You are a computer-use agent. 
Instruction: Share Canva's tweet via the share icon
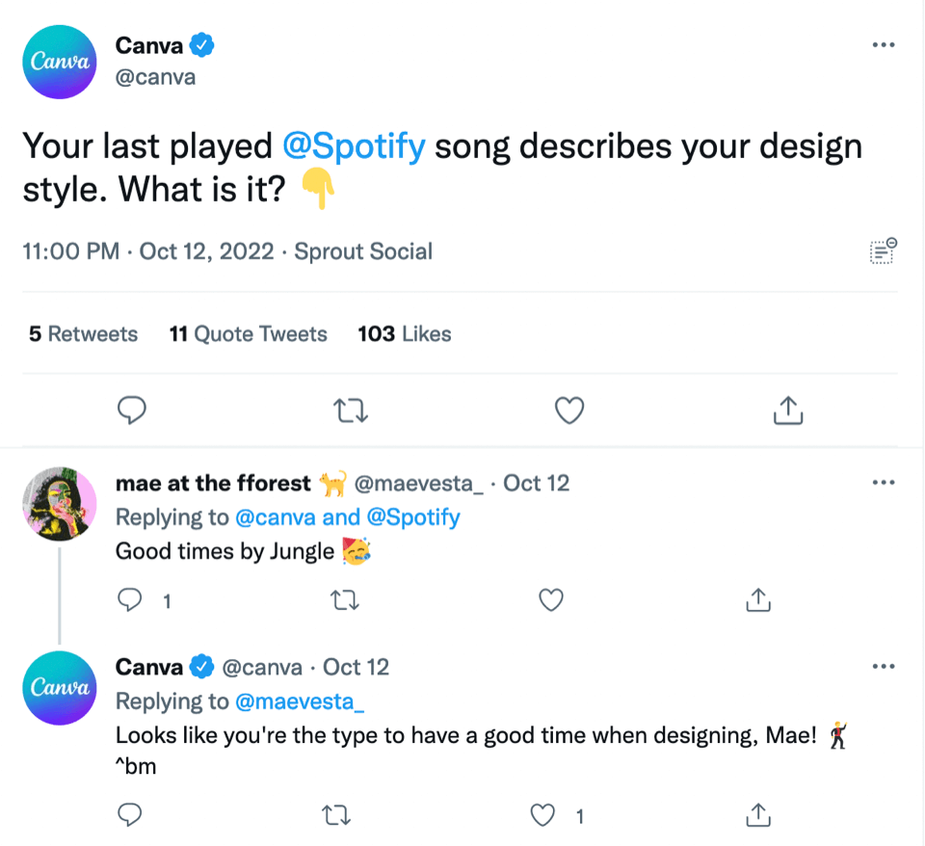click(787, 410)
